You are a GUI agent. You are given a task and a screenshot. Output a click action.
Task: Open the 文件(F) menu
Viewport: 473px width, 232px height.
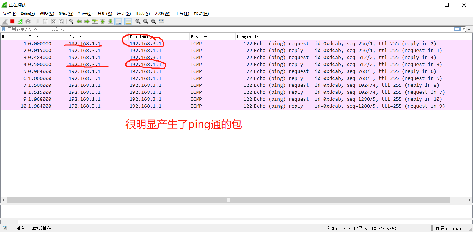click(10, 13)
